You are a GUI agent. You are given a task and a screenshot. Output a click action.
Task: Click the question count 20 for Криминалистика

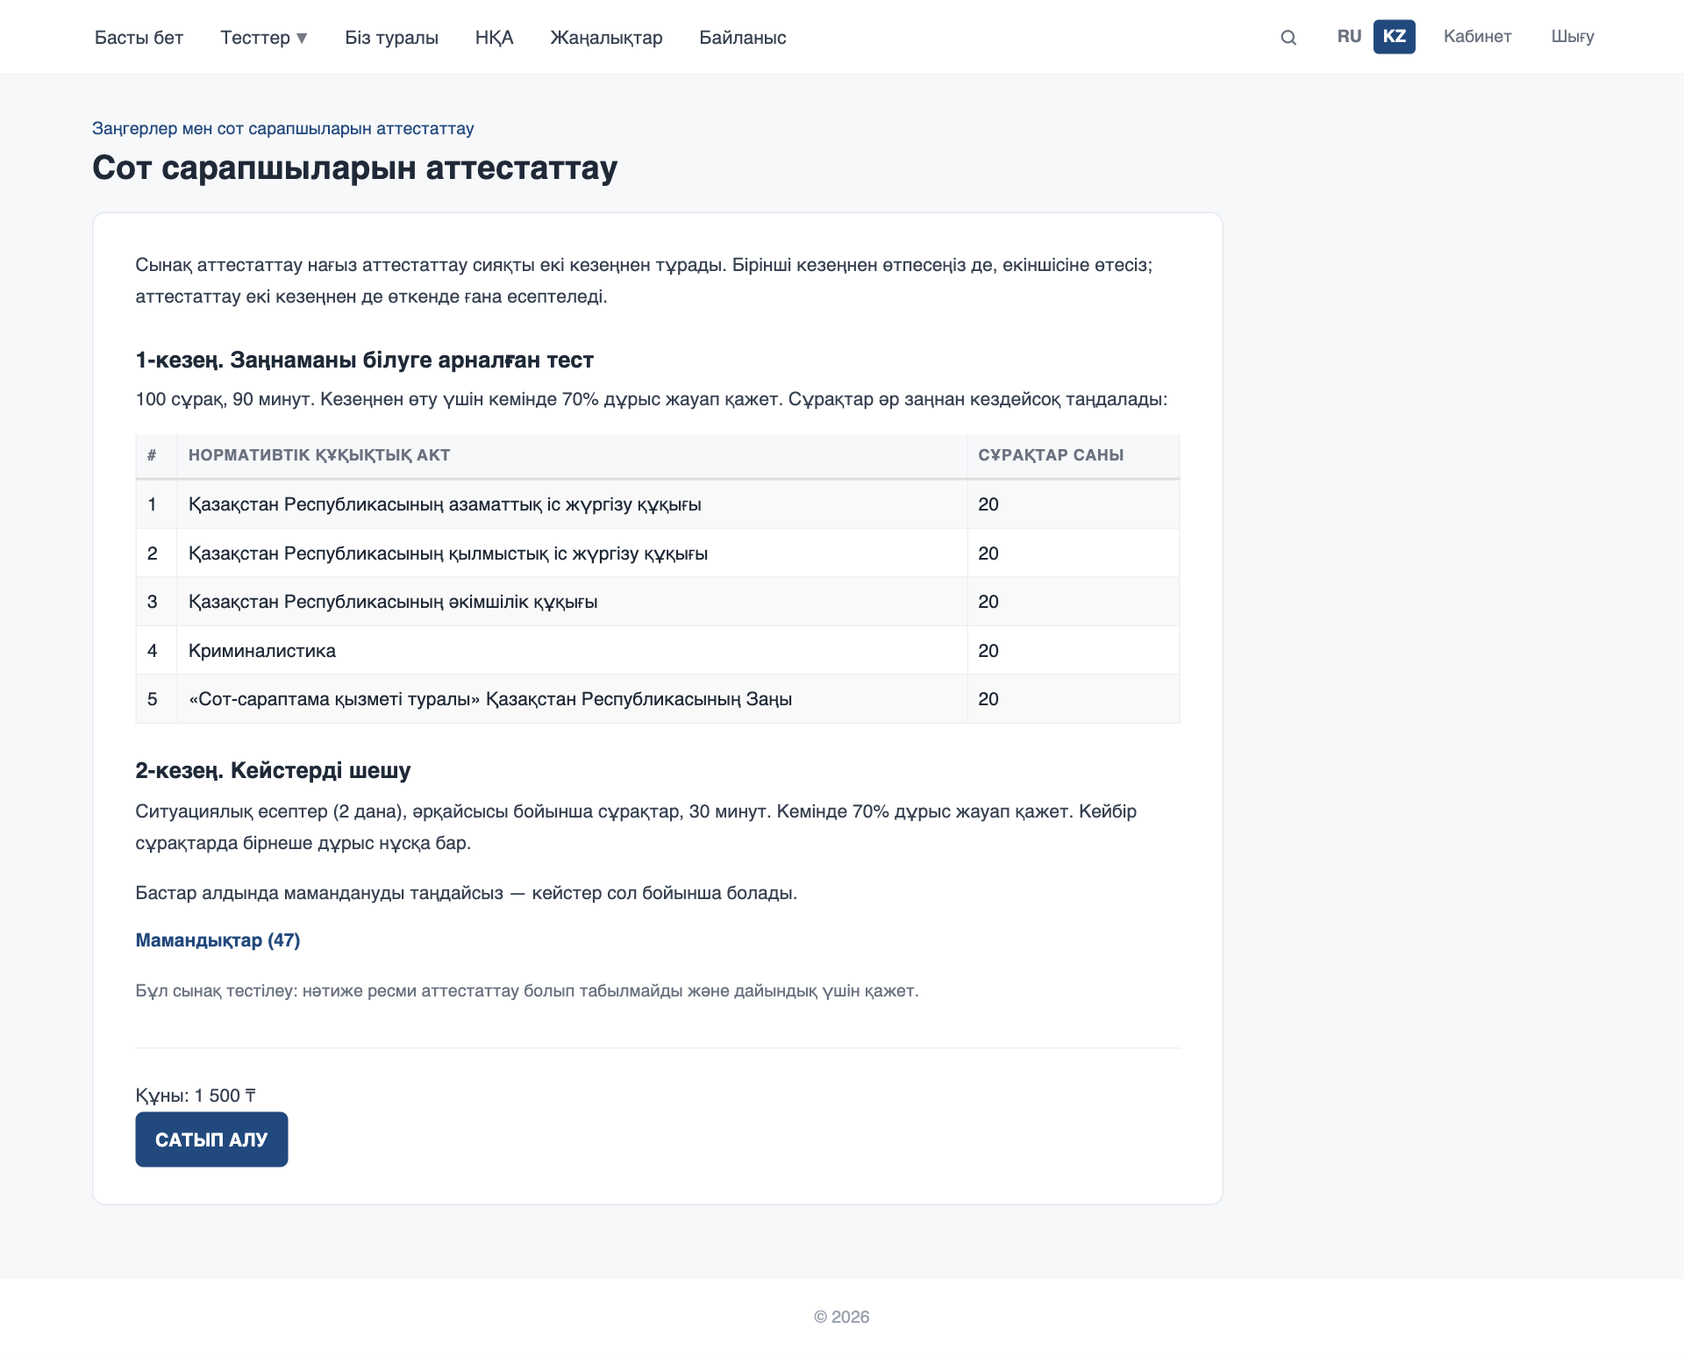point(988,651)
